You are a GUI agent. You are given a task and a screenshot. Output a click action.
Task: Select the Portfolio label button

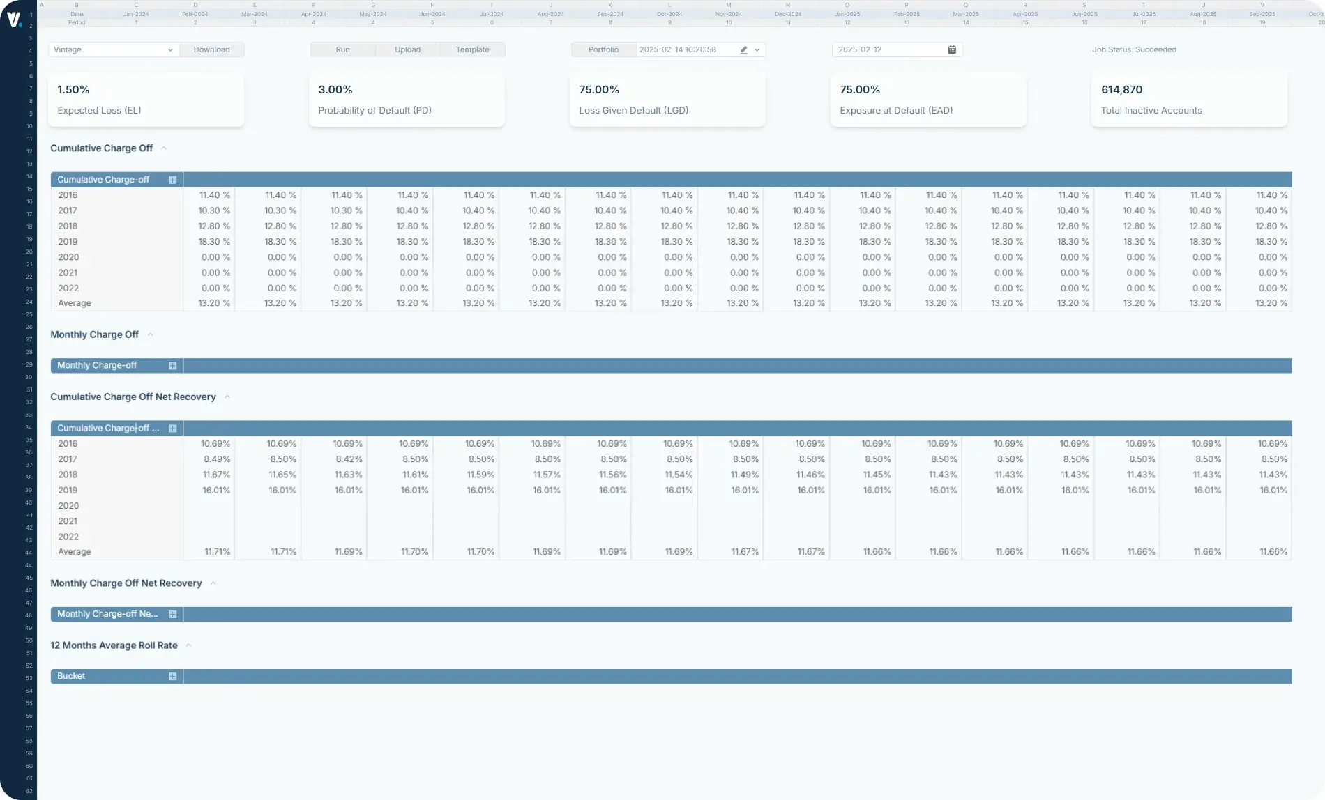point(603,49)
